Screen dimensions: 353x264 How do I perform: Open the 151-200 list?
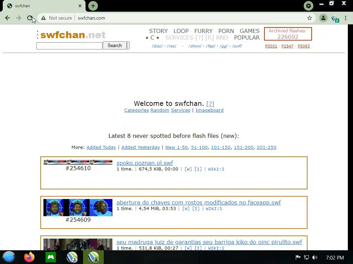(x=244, y=147)
